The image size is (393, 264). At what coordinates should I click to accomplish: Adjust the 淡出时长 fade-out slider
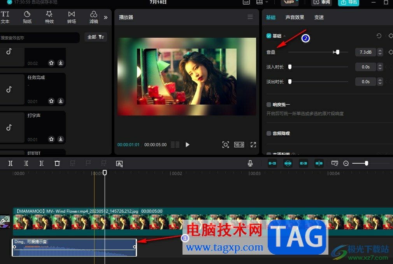coord(290,82)
